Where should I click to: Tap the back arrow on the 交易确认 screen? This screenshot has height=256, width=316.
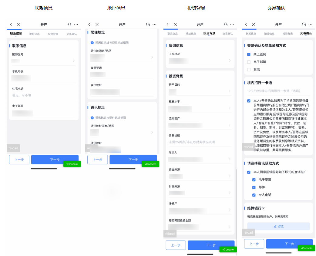[246, 25]
